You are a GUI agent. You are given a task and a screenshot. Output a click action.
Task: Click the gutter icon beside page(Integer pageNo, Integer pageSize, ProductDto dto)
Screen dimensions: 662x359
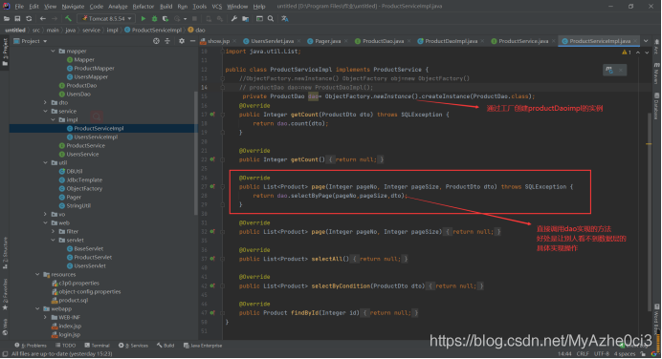(212, 187)
